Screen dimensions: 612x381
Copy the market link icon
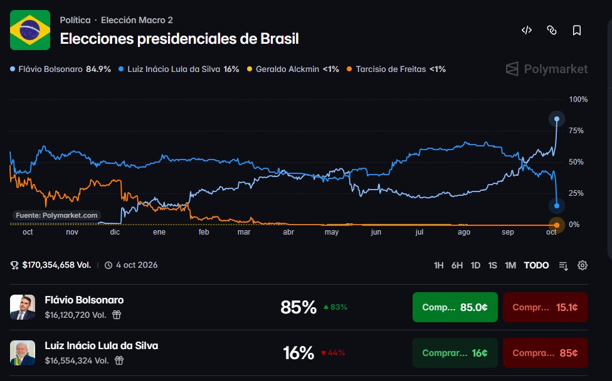point(552,31)
